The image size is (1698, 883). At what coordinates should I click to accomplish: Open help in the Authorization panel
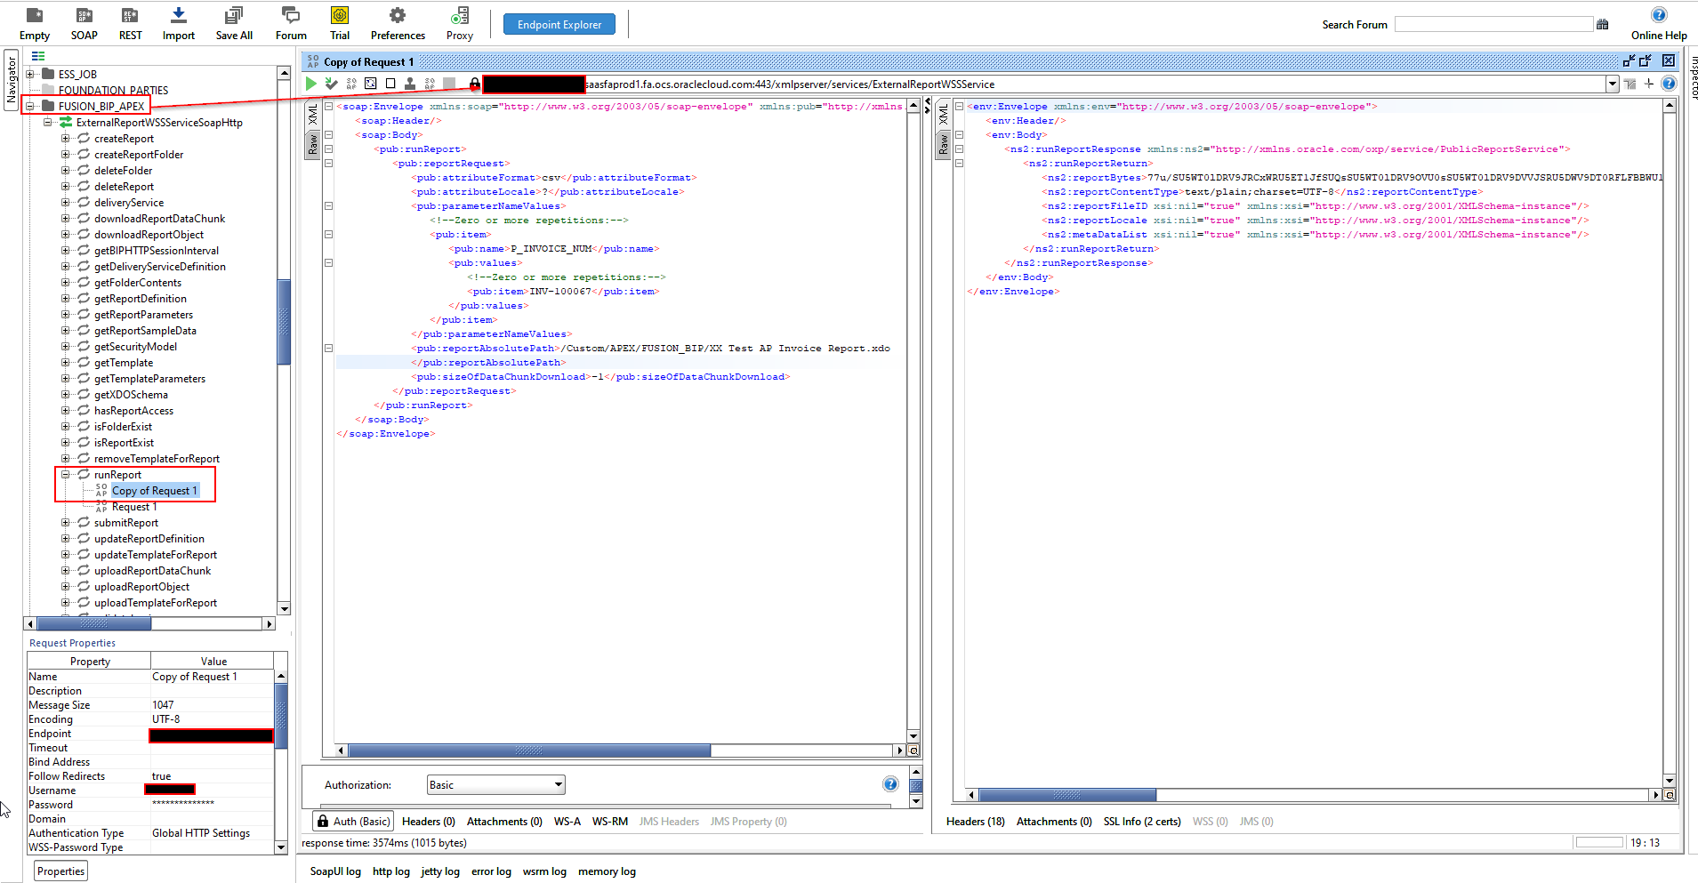point(890,783)
